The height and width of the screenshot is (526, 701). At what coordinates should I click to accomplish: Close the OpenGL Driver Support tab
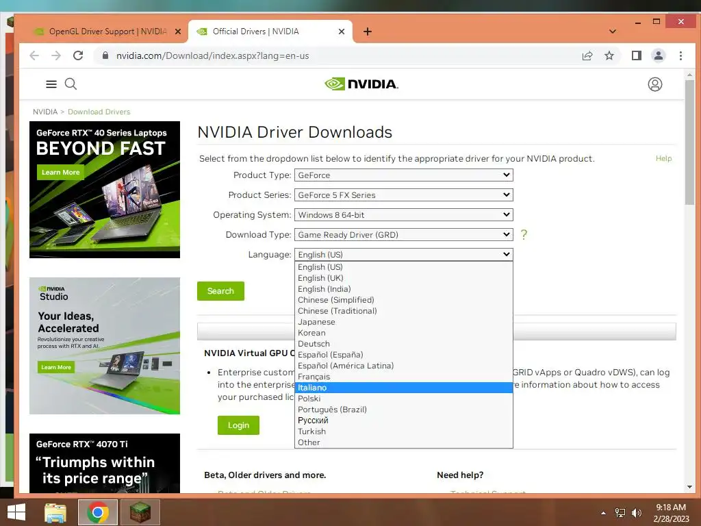[177, 32]
